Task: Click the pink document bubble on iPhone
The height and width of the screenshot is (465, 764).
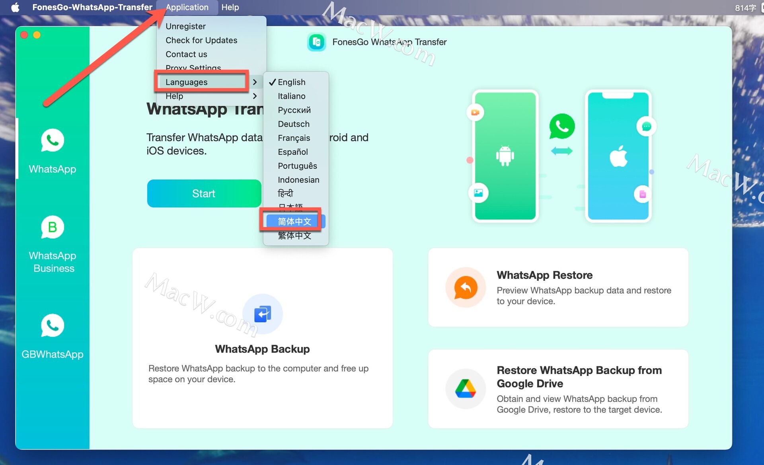Action: click(x=642, y=194)
